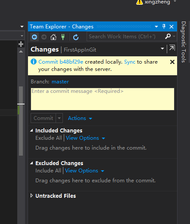This screenshot has width=190, height=224.
Task: Open the editor navigation bar dropdown
Action: pos(22,36)
